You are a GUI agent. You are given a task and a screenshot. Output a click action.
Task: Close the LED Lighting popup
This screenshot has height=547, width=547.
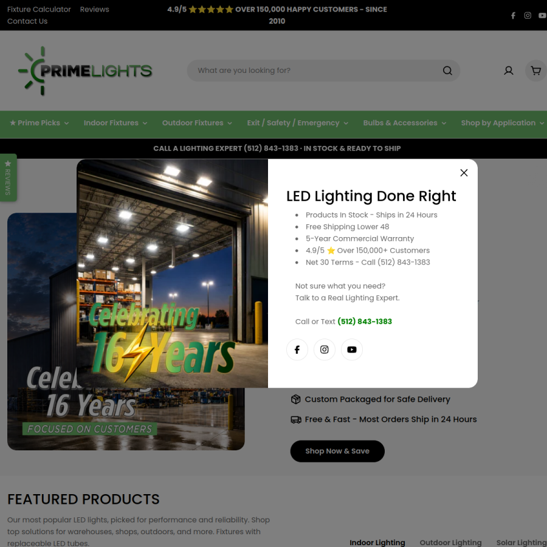pos(464,173)
